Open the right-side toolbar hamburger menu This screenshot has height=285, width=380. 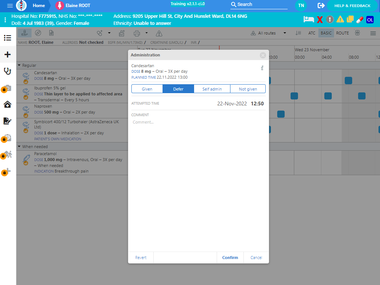point(373,33)
